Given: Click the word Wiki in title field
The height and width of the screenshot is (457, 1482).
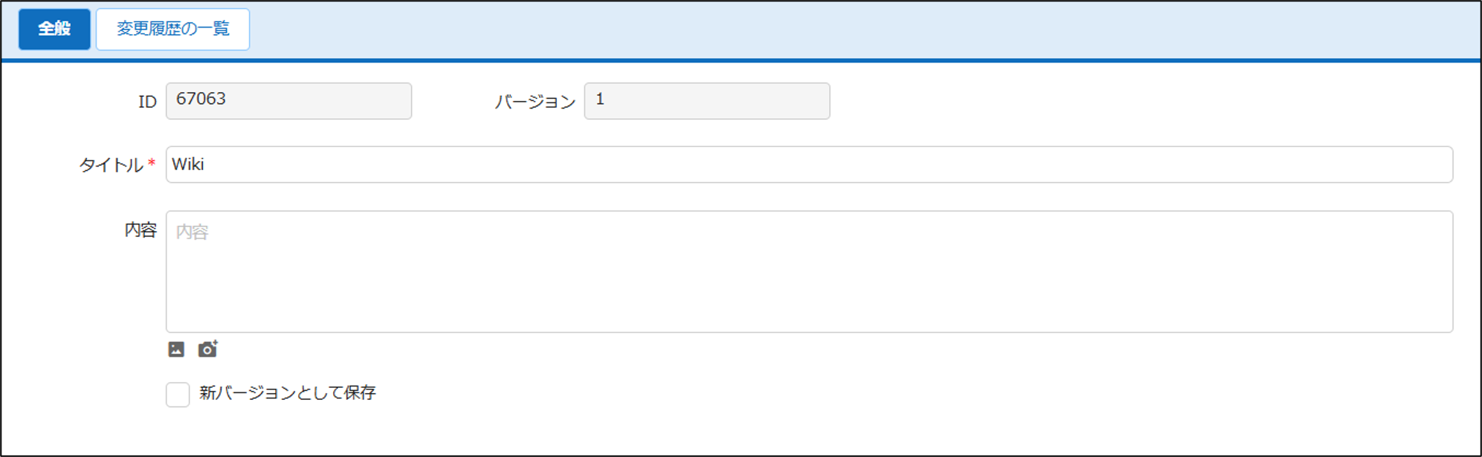Looking at the screenshot, I should (x=188, y=164).
